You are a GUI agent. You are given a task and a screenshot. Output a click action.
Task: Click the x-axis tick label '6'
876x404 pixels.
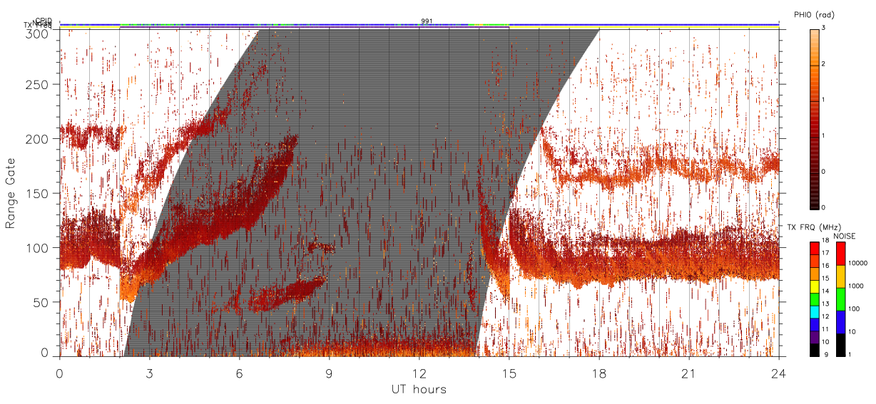[239, 373]
